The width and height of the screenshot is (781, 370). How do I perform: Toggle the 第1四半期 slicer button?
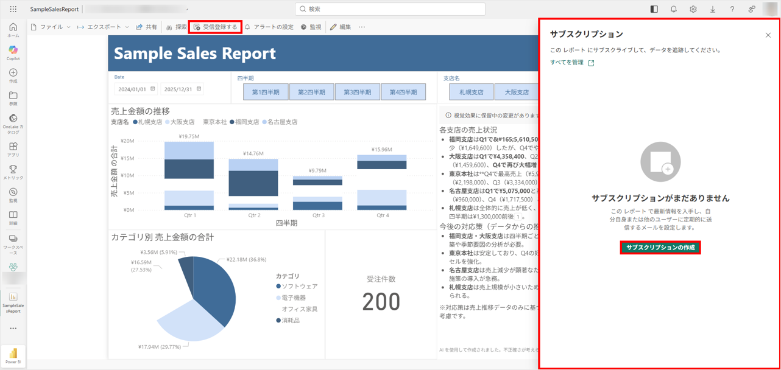266,92
